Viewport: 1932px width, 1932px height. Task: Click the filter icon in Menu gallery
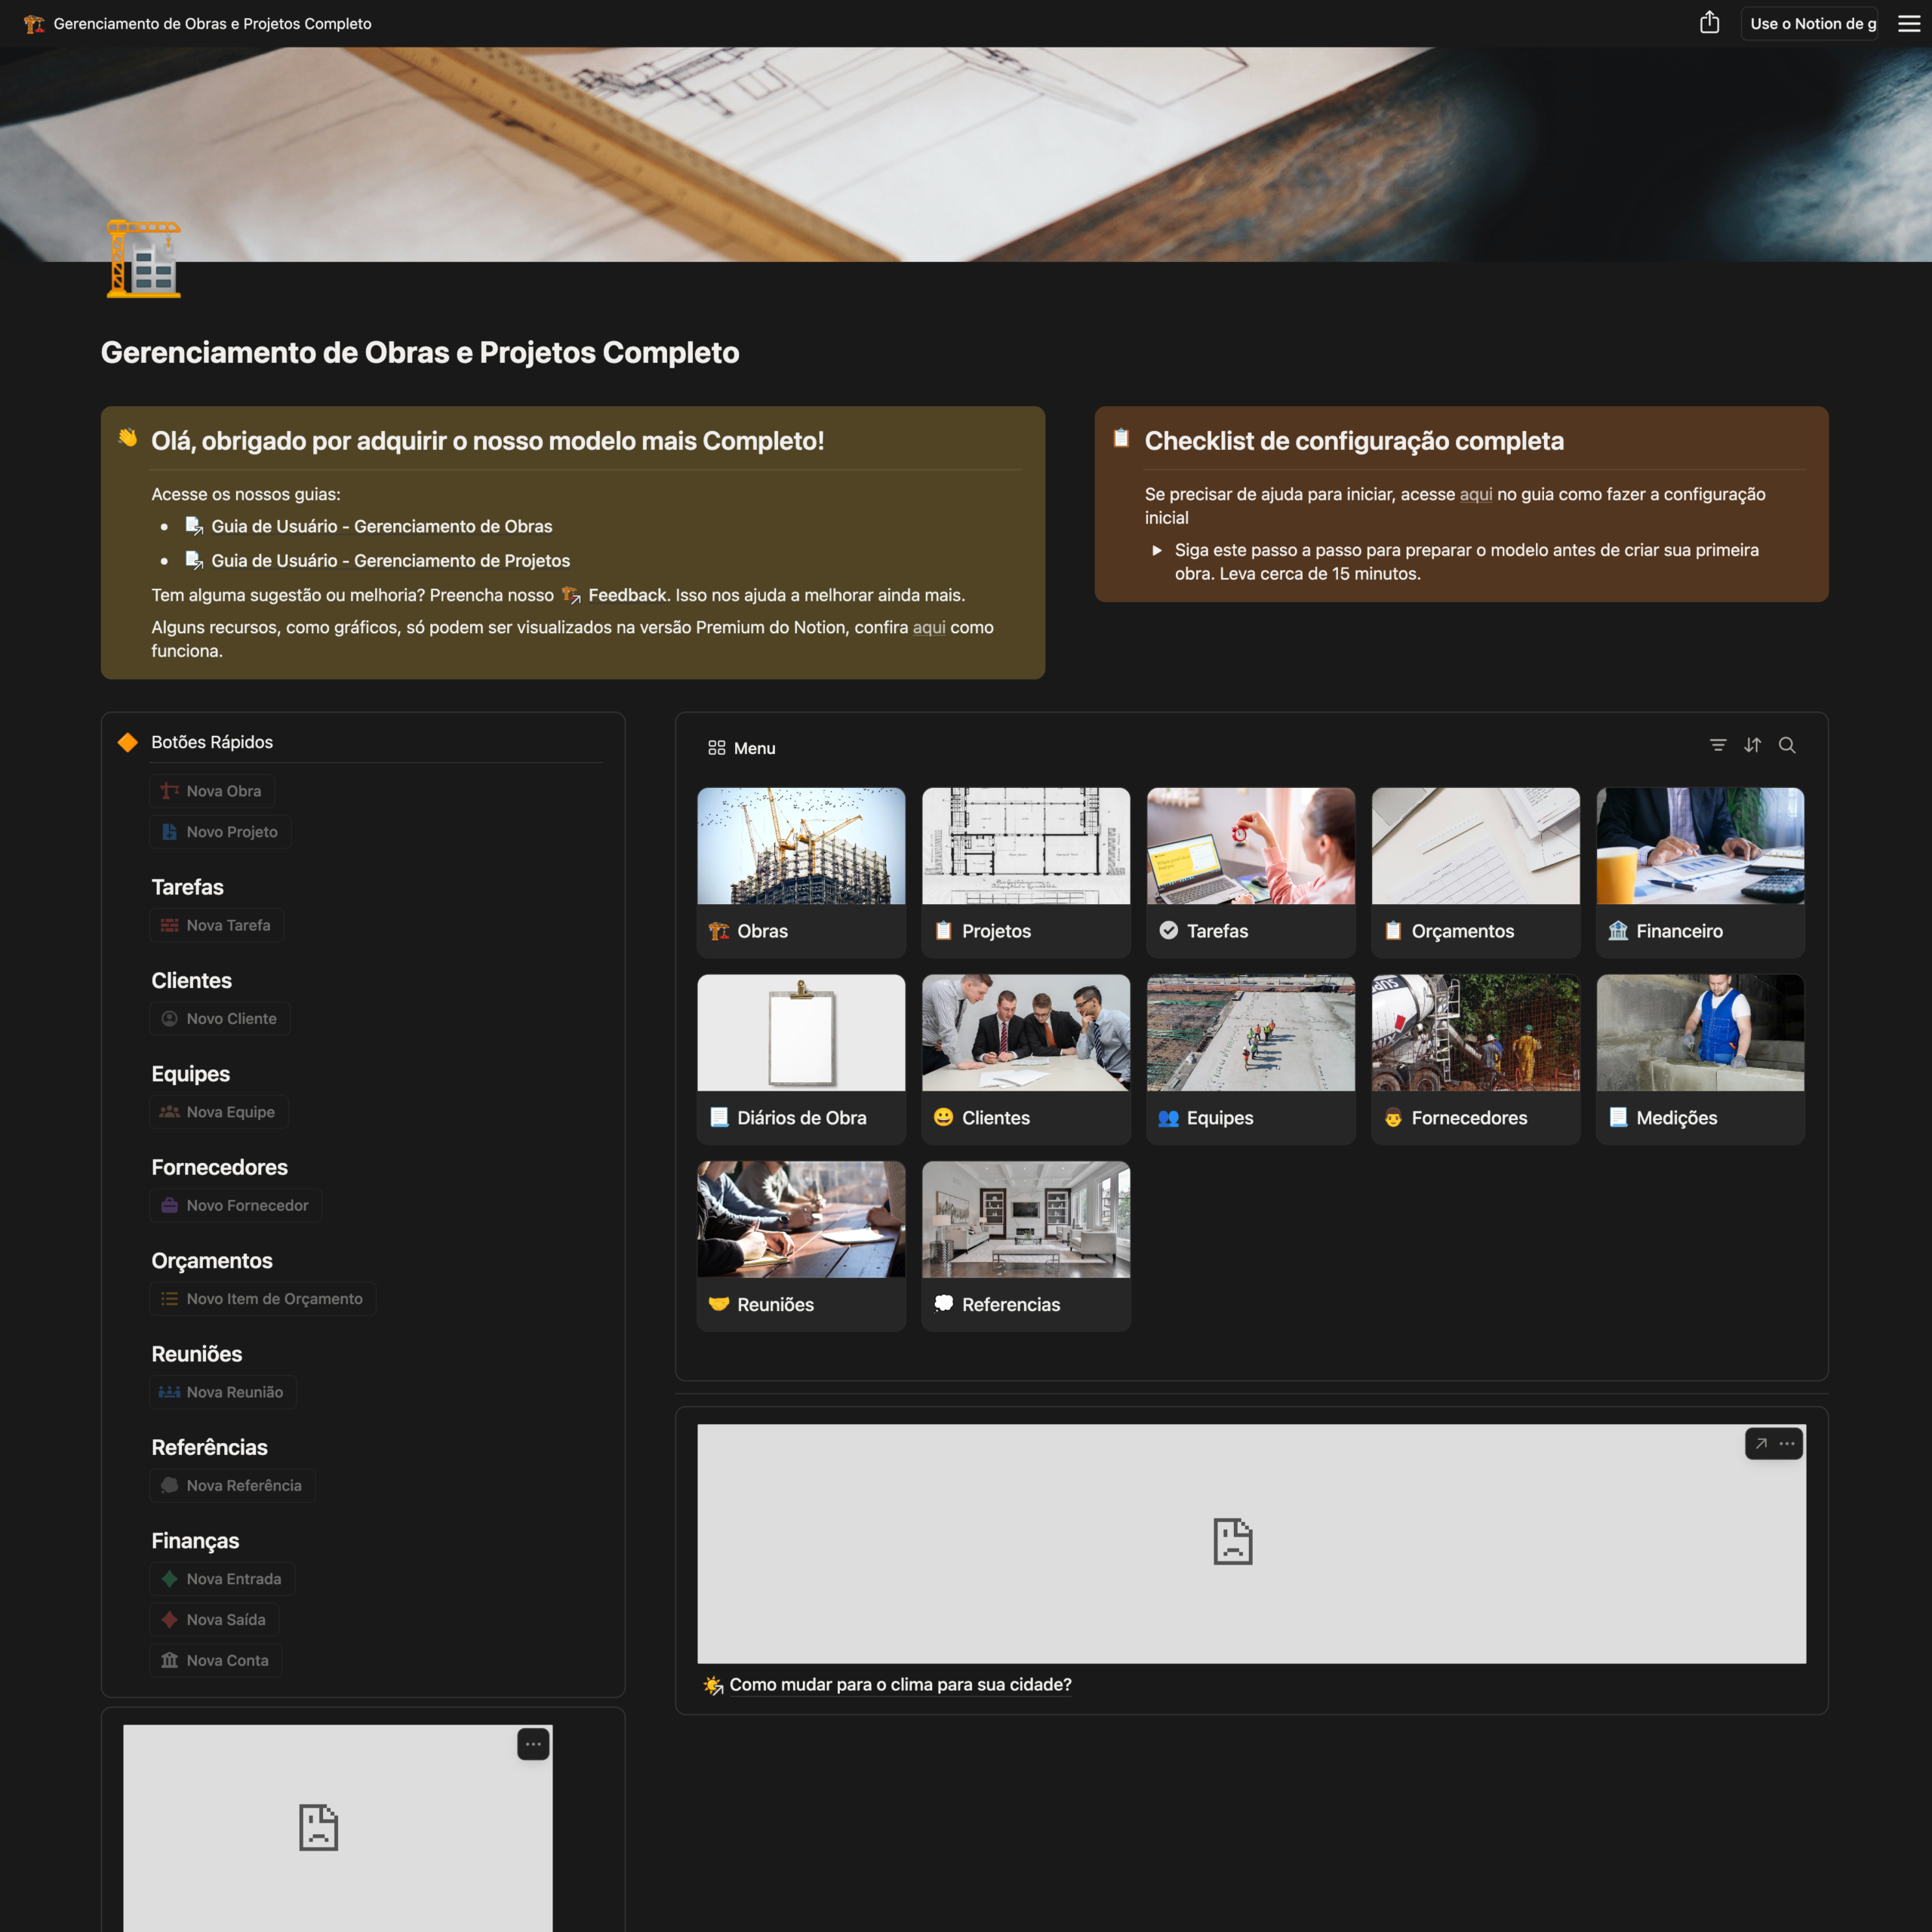1718,745
